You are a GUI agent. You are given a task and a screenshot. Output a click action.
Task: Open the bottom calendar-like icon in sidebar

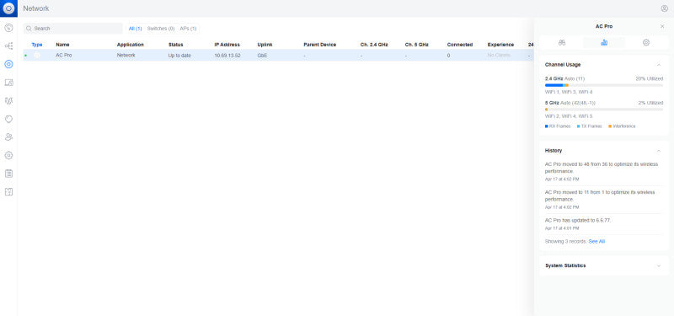pyautogui.click(x=8, y=192)
